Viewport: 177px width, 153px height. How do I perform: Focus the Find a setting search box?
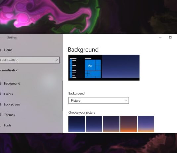point(29,60)
